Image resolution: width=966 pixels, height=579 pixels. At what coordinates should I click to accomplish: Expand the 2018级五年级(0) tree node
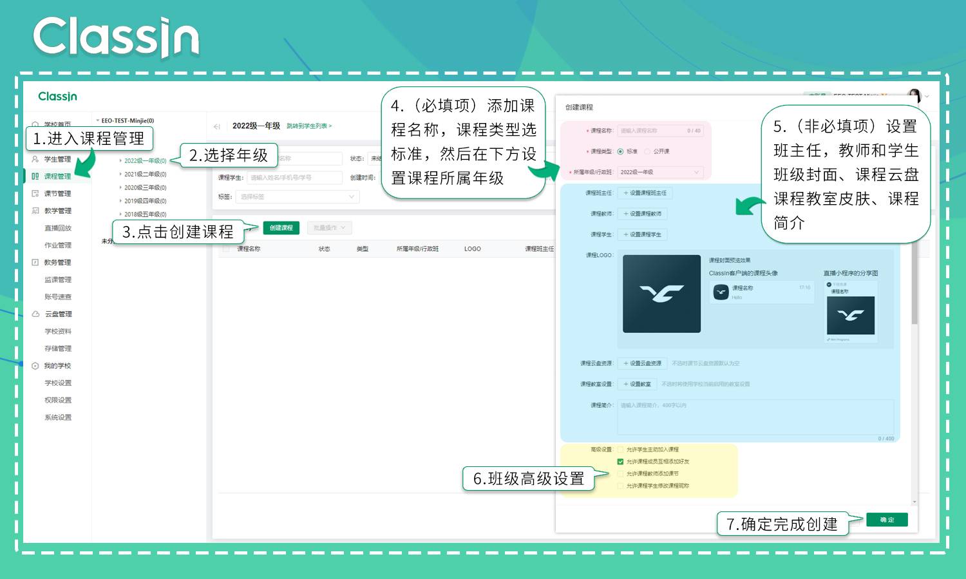pyautogui.click(x=120, y=214)
